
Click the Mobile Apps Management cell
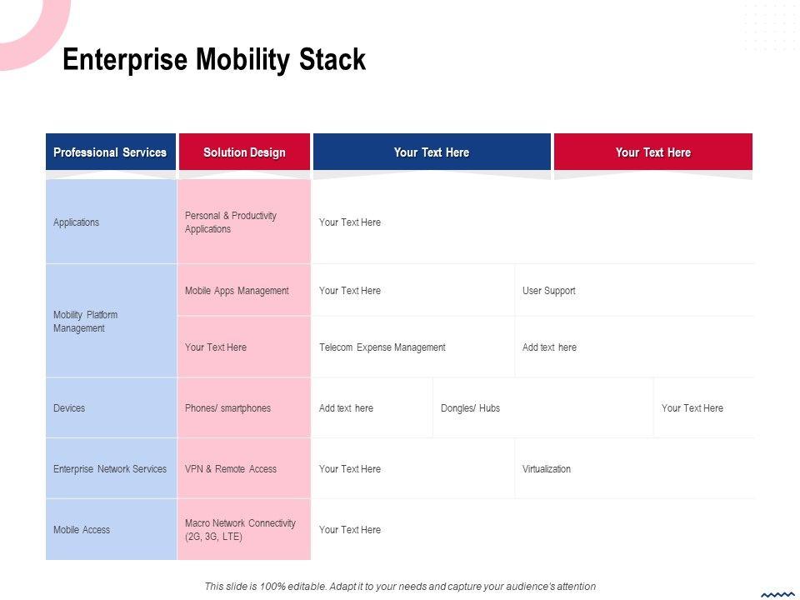point(237,291)
